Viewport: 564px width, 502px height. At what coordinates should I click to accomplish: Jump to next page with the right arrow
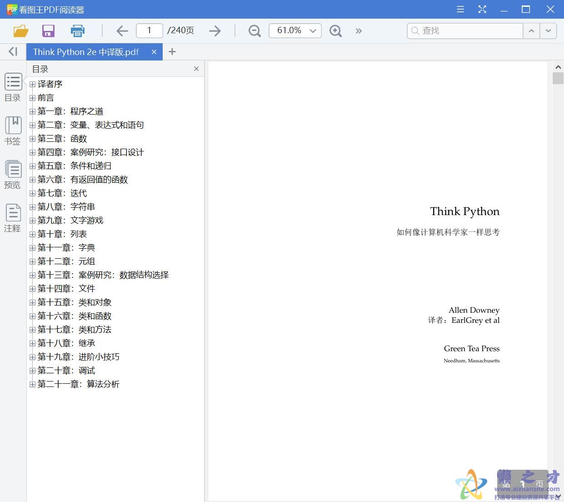point(215,30)
